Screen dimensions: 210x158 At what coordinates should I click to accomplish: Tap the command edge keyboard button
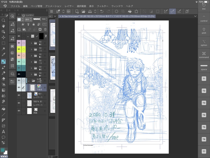[x=204, y=55]
